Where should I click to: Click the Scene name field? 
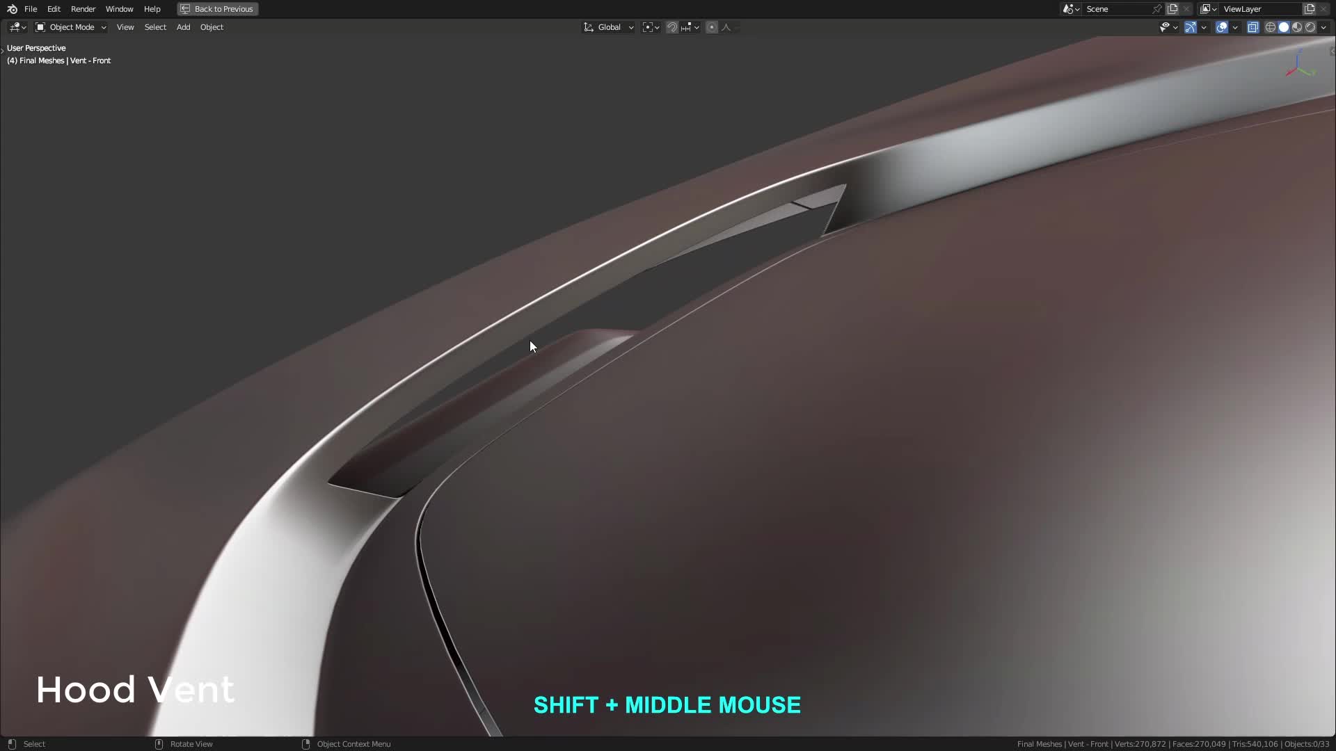(x=1117, y=9)
